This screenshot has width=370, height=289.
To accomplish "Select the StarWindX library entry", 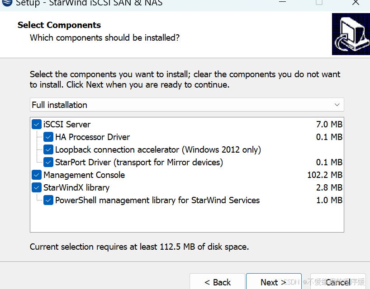I will point(76,187).
